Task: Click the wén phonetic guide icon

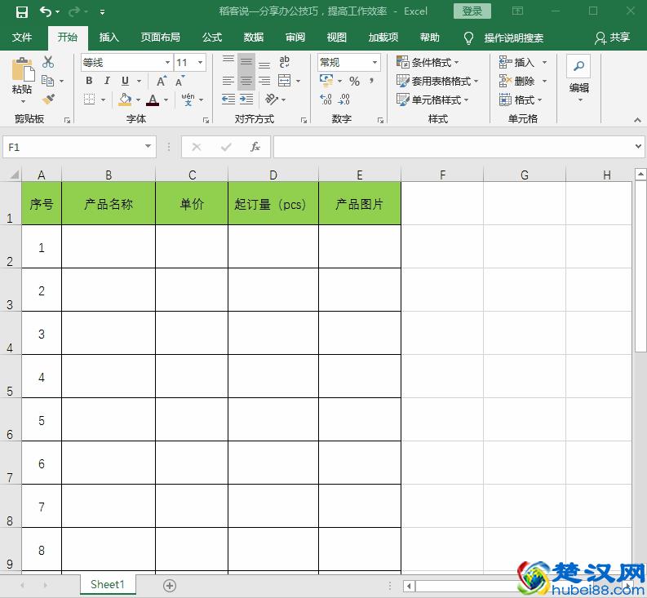Action: click(x=188, y=100)
